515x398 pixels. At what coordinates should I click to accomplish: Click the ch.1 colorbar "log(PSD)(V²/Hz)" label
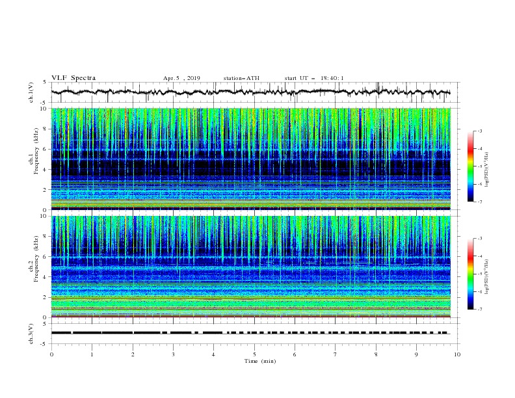[486, 170]
